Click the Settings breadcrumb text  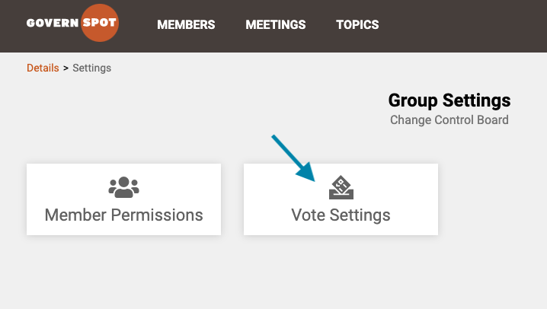[91, 68]
